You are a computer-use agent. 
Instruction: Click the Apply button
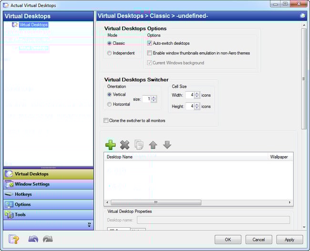tap(289, 240)
